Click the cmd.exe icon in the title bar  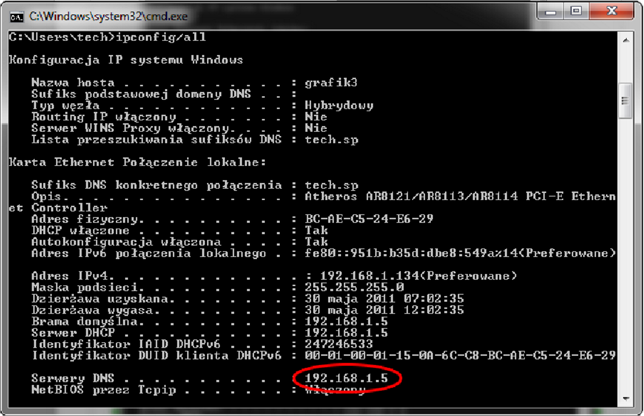click(x=17, y=16)
